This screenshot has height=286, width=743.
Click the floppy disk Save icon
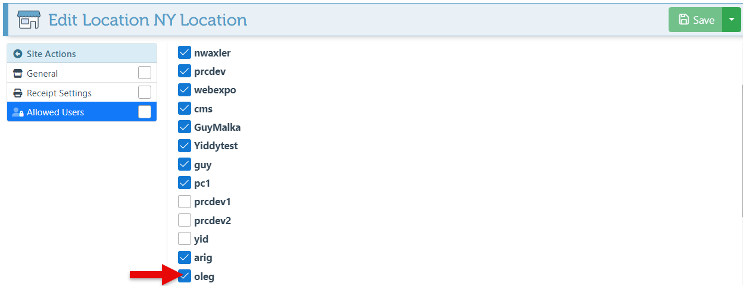click(684, 20)
